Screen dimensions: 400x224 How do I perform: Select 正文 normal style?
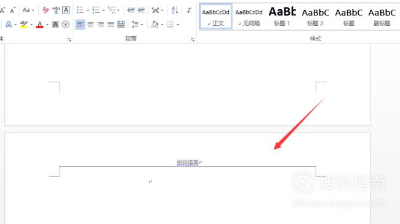(216, 17)
